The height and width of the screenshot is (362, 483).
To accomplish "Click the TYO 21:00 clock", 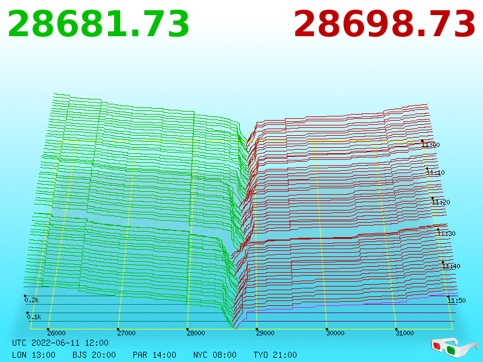I will (275, 355).
